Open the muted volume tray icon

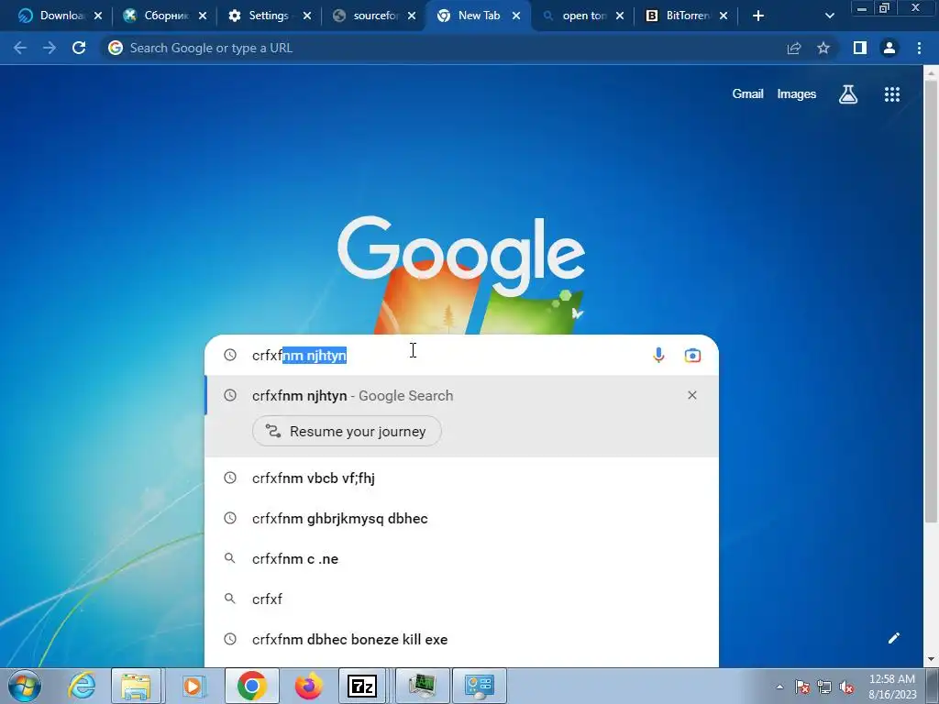[846, 687]
